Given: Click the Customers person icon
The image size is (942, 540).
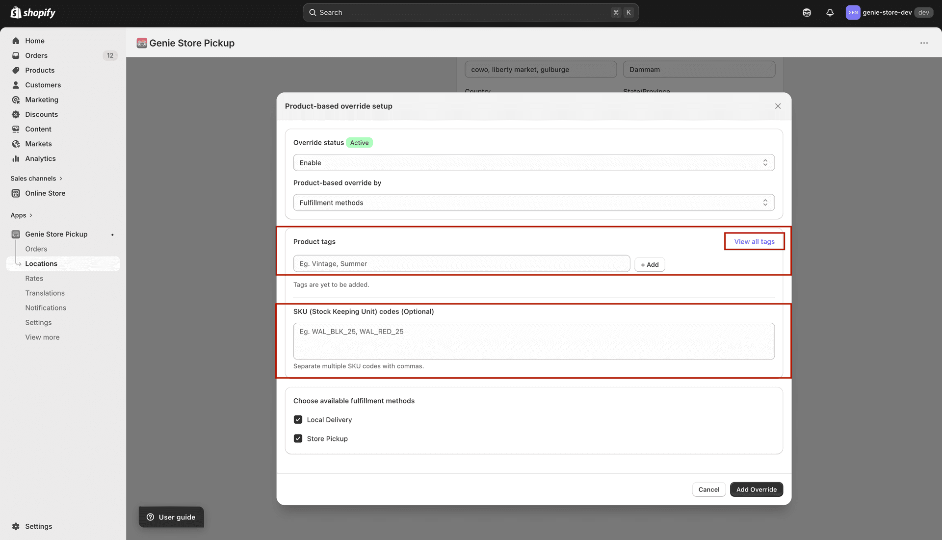Looking at the screenshot, I should 16,85.
